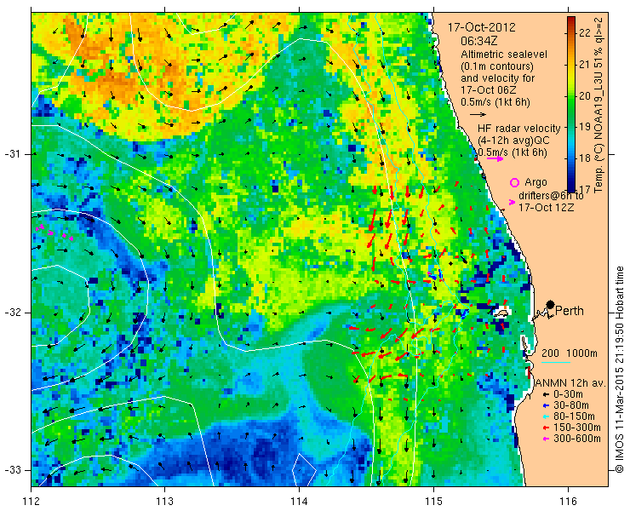Click the dark red top of temperature colorbar
The height and width of the screenshot is (511, 630).
[571, 20]
